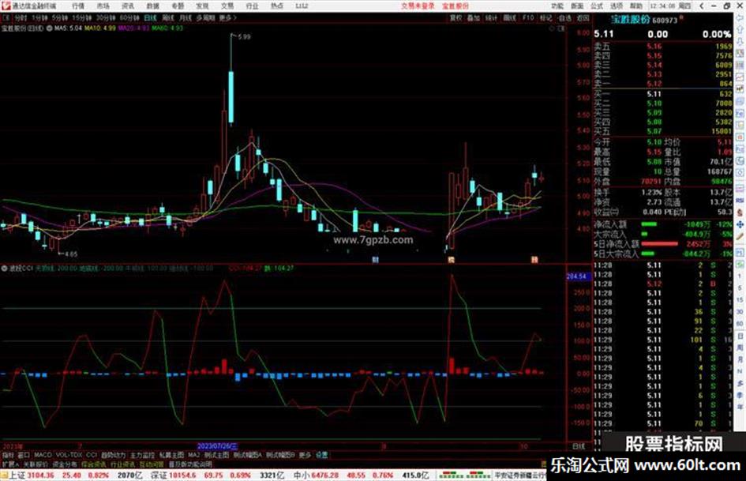The width and height of the screenshot is (746, 481).
Task: Open the 帮助 menu
Action: pyautogui.click(x=636, y=6)
